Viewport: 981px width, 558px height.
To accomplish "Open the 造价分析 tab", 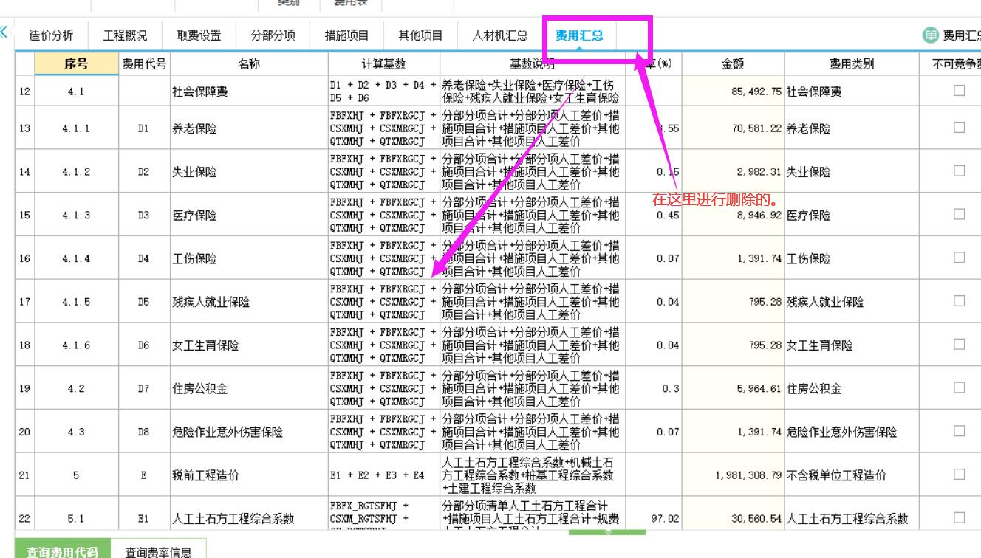I will 51,35.
